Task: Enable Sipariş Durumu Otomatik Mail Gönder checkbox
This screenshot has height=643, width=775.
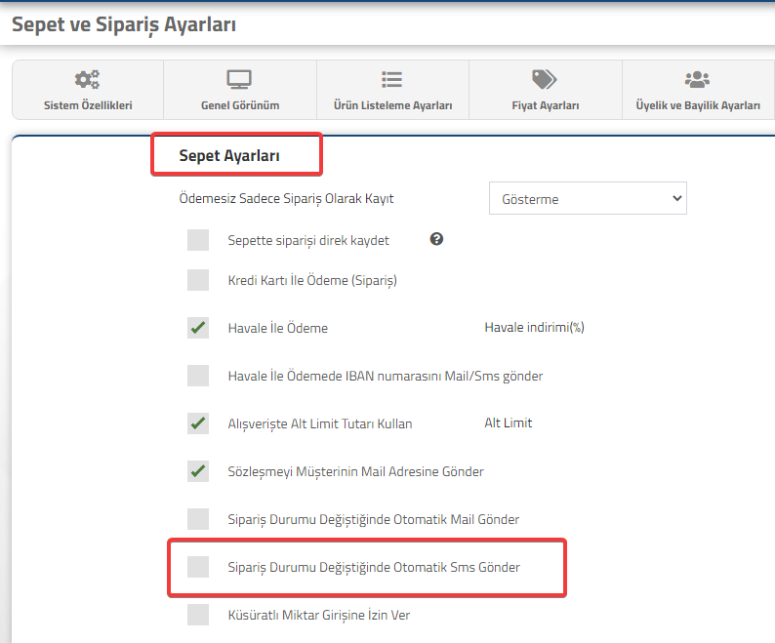Action: pos(198,519)
